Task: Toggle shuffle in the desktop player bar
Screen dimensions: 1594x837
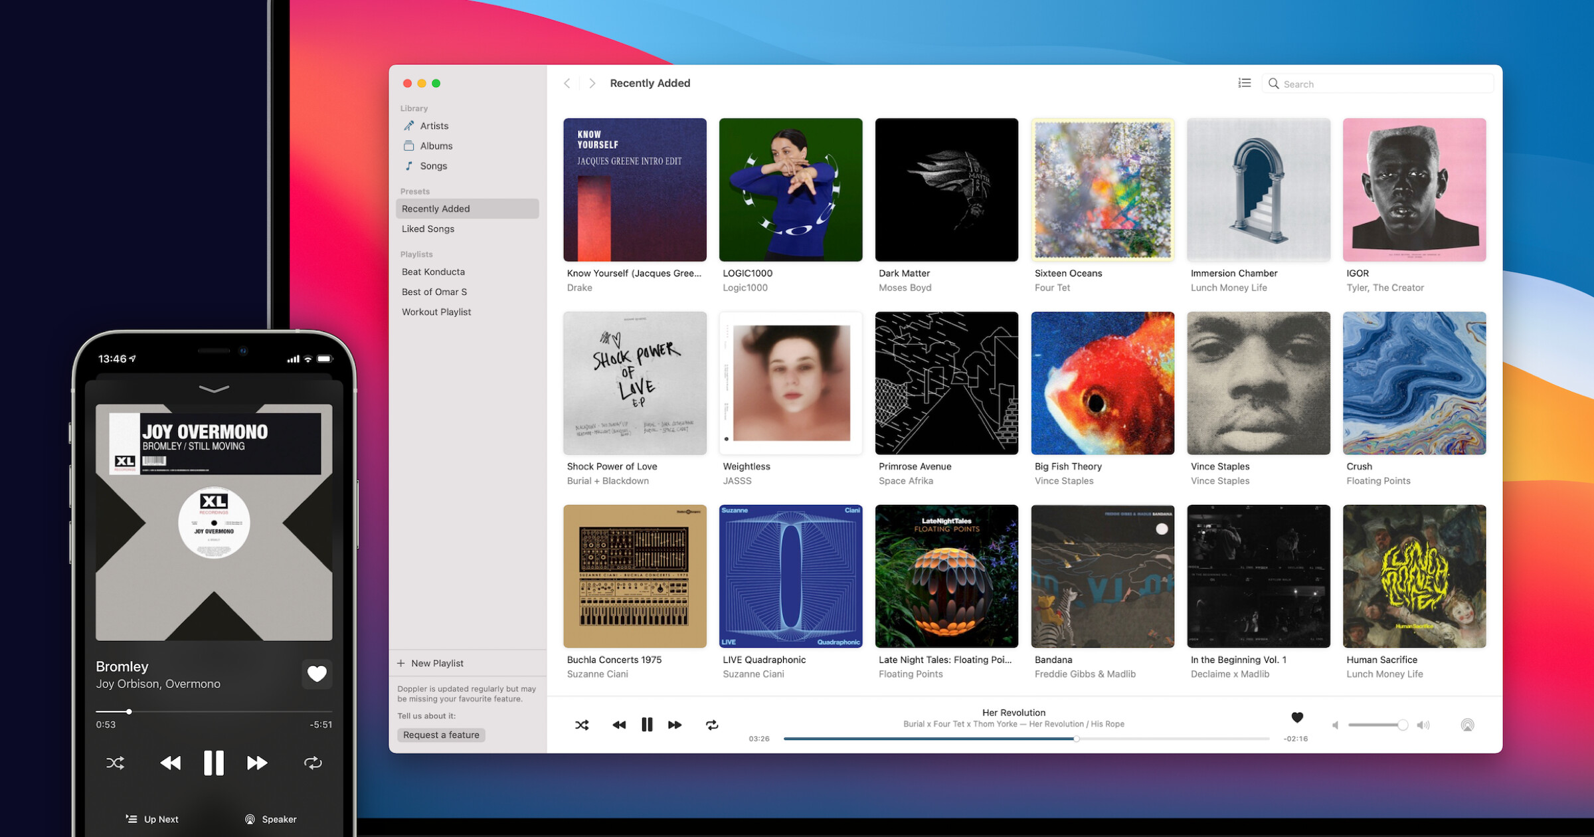Action: [x=582, y=725]
